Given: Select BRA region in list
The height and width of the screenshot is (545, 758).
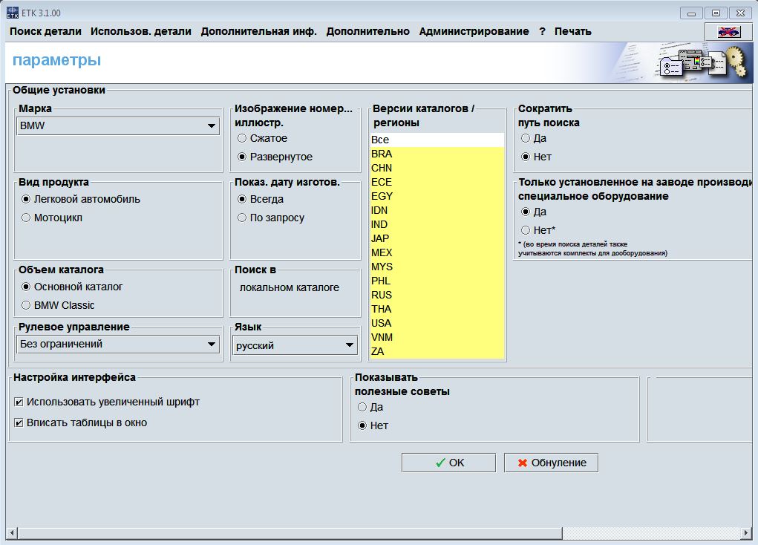Looking at the screenshot, I should pos(437,154).
